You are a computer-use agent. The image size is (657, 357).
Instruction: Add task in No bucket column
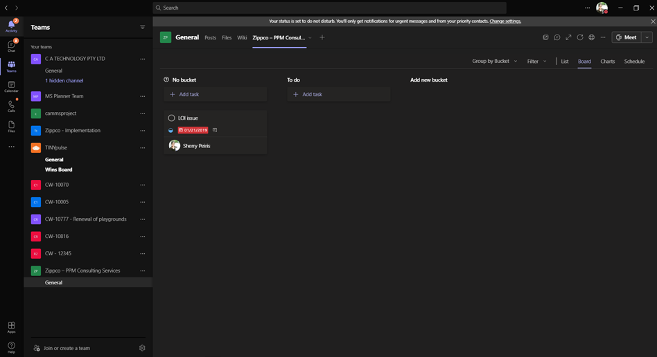tap(216, 94)
